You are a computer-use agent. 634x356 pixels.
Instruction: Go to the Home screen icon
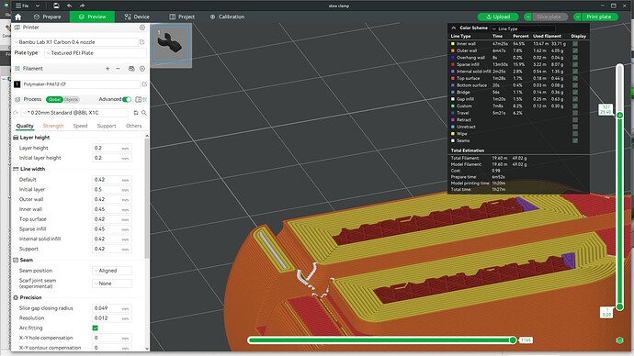click(x=17, y=17)
